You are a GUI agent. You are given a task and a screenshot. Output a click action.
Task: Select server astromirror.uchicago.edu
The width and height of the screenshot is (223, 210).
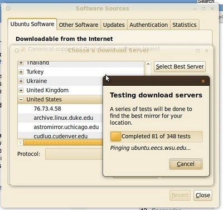pos(60,127)
